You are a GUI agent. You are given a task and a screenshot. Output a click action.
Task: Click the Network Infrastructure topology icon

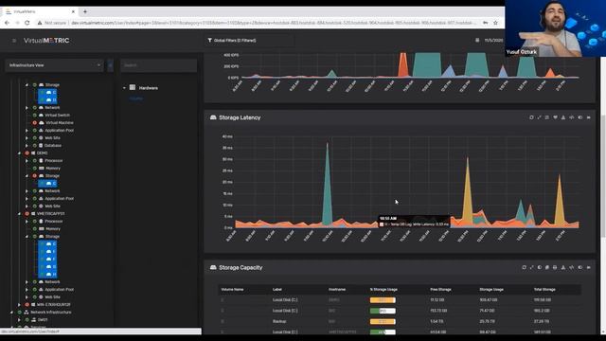point(26,313)
